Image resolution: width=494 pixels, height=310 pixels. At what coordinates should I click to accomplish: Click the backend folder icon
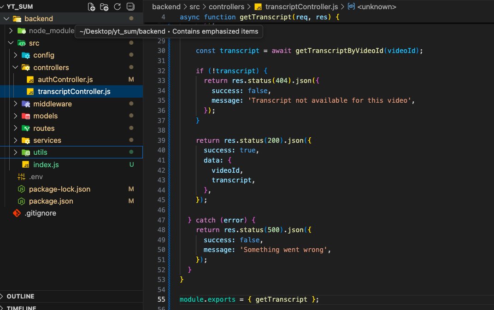click(17, 19)
